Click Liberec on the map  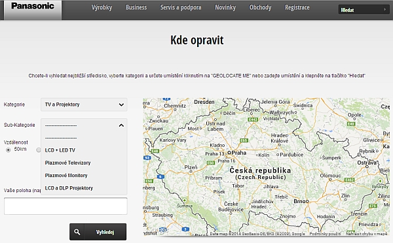252,110
